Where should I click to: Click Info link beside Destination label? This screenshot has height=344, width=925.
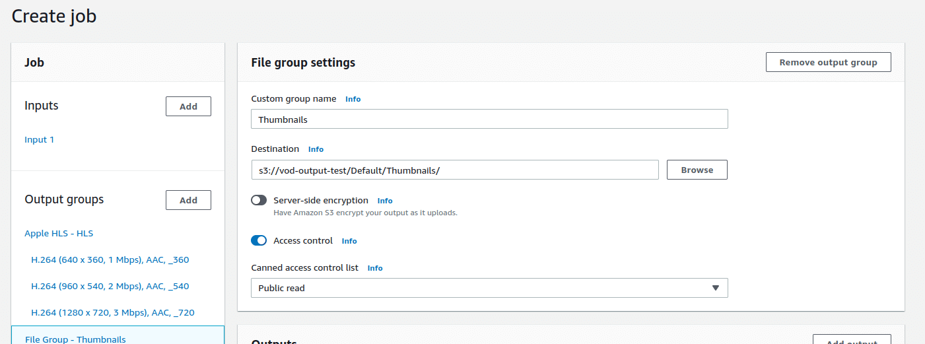(x=316, y=149)
